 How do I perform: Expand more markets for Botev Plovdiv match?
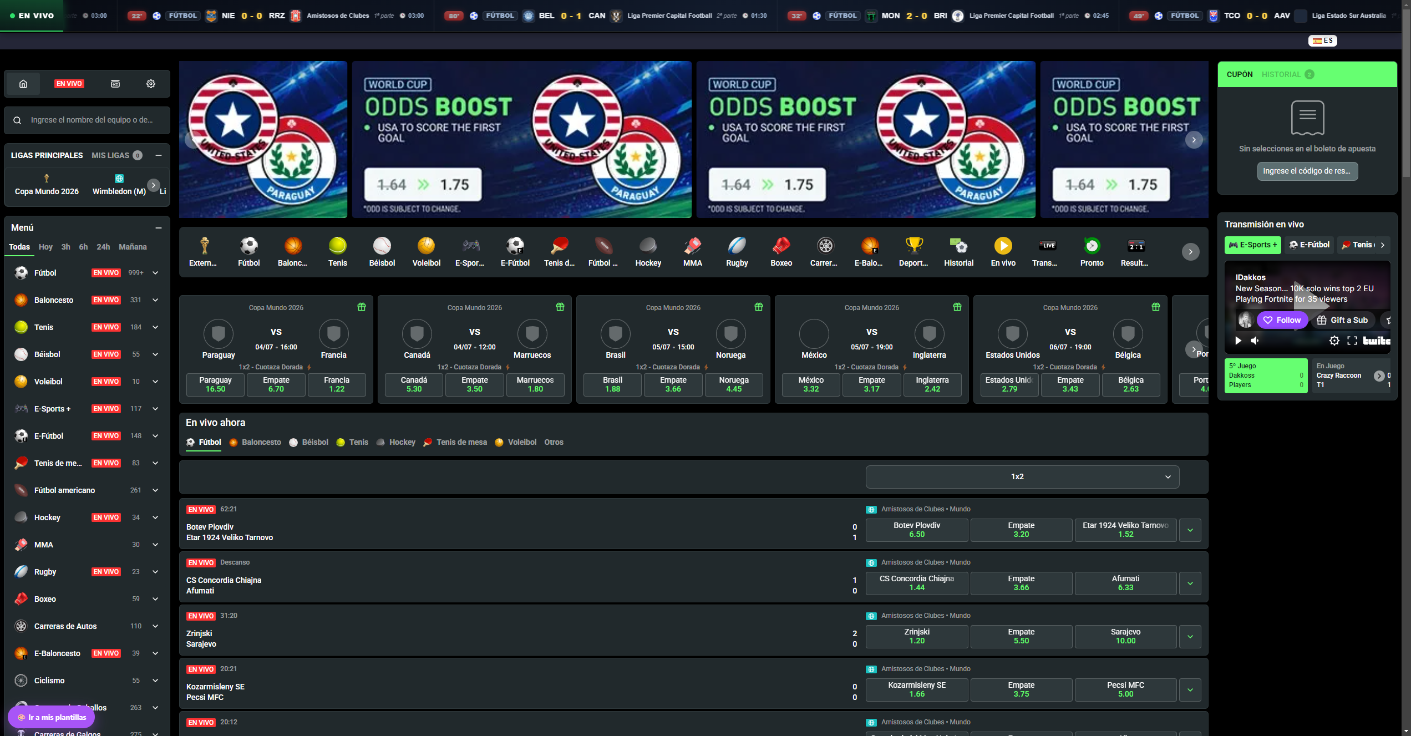coord(1190,530)
